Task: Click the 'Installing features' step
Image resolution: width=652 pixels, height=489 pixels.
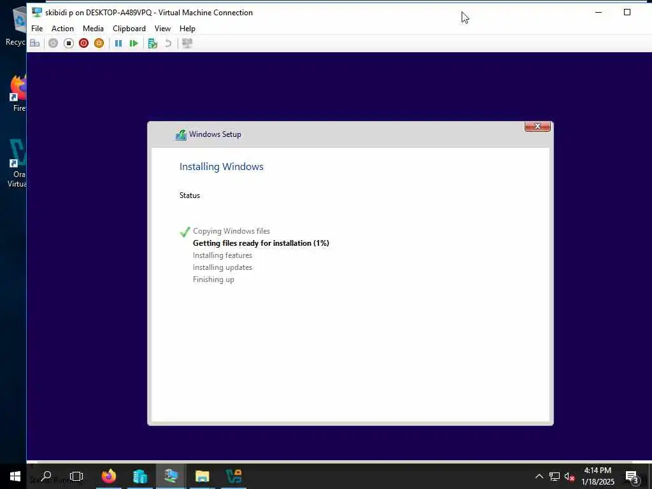Action: (222, 255)
